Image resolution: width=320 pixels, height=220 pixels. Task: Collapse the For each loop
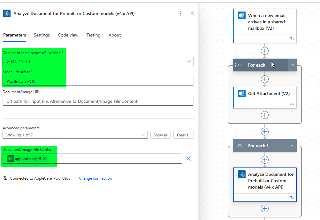[292, 65]
